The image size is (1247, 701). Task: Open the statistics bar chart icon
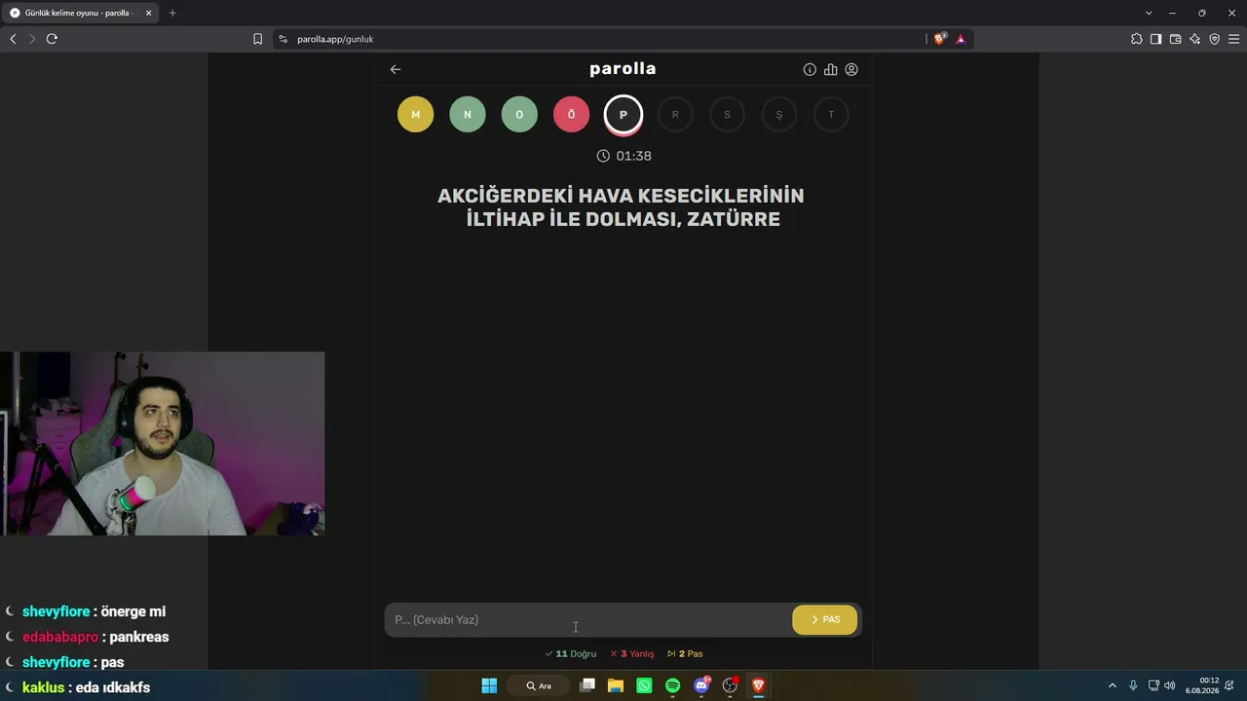pyautogui.click(x=830, y=69)
